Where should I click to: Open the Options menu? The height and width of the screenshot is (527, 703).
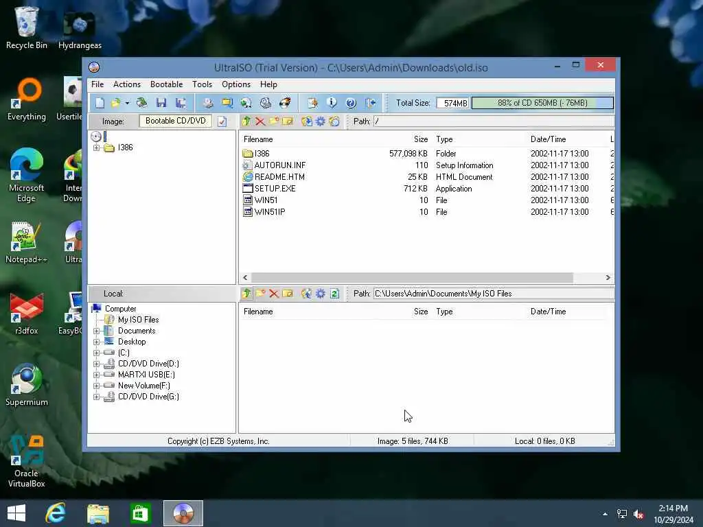pyautogui.click(x=236, y=84)
